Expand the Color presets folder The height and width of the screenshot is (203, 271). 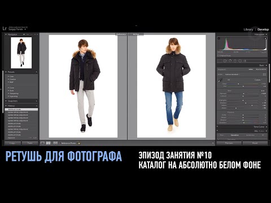[x=8, y=76]
